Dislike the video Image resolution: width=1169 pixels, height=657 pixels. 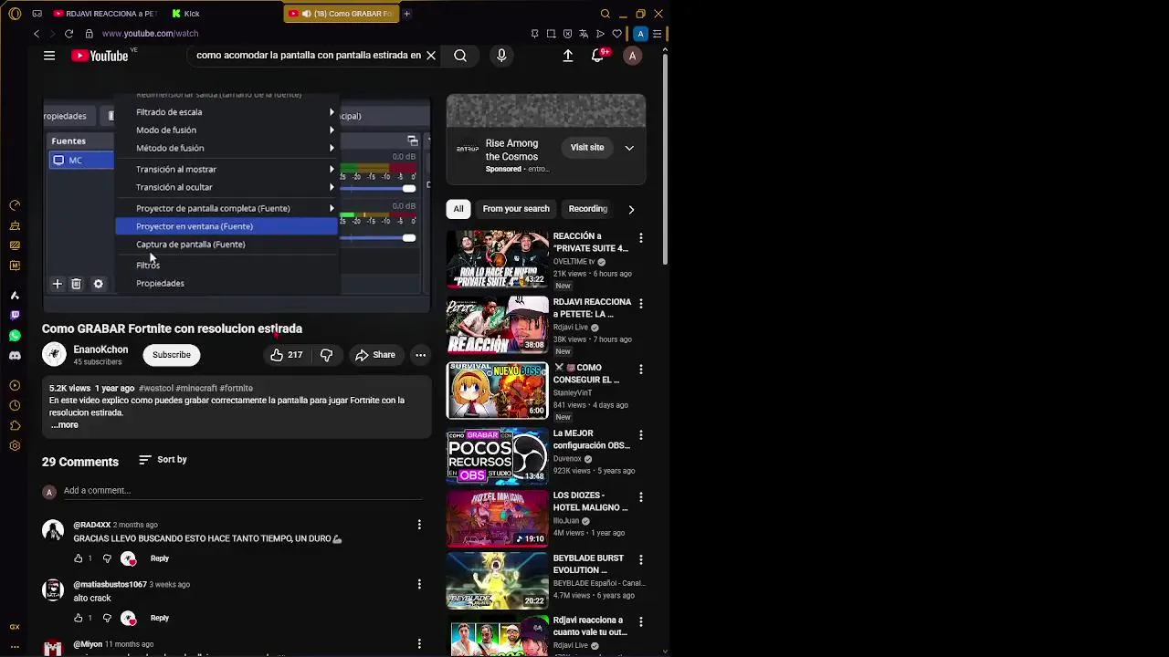coord(326,355)
